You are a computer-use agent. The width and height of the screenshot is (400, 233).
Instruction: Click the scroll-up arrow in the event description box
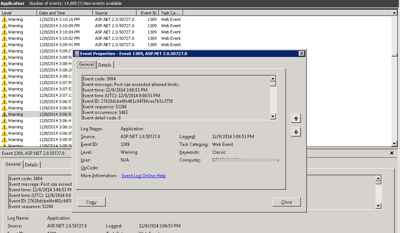(x=273, y=79)
